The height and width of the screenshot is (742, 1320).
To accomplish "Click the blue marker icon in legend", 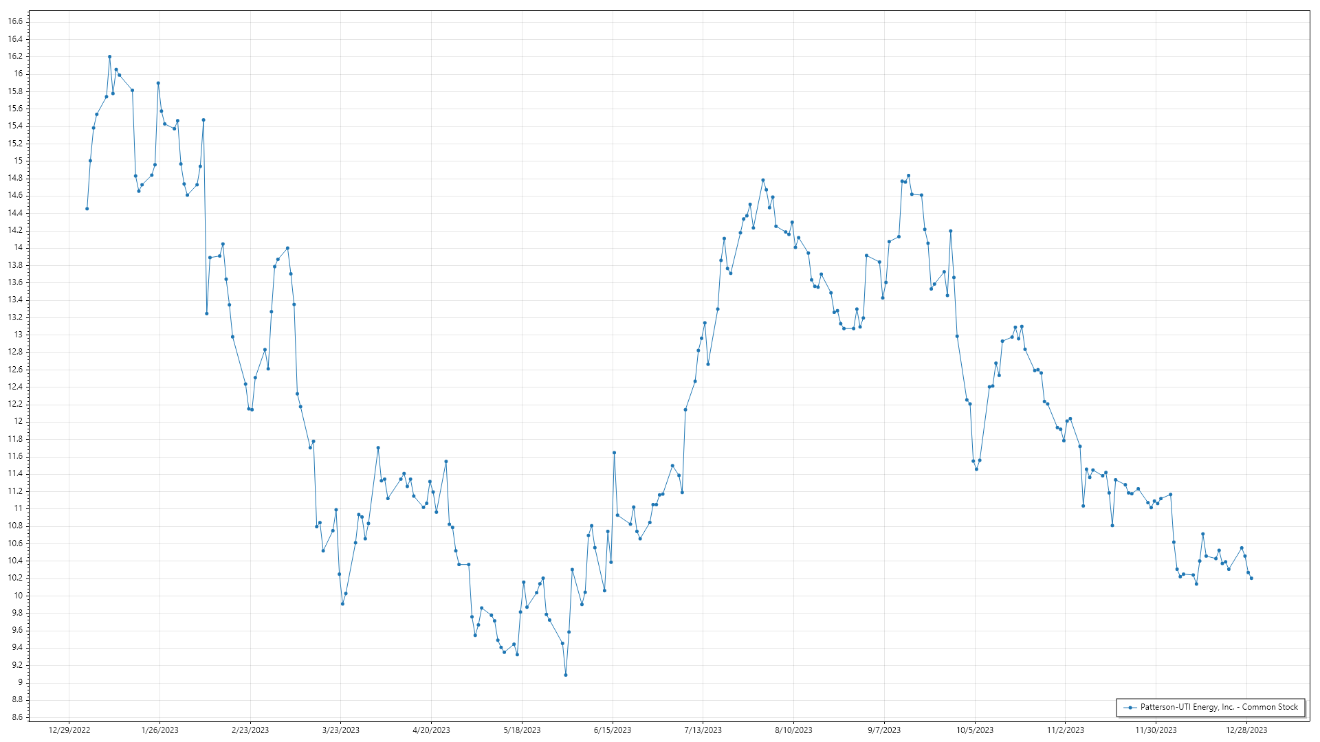I will pos(1130,707).
